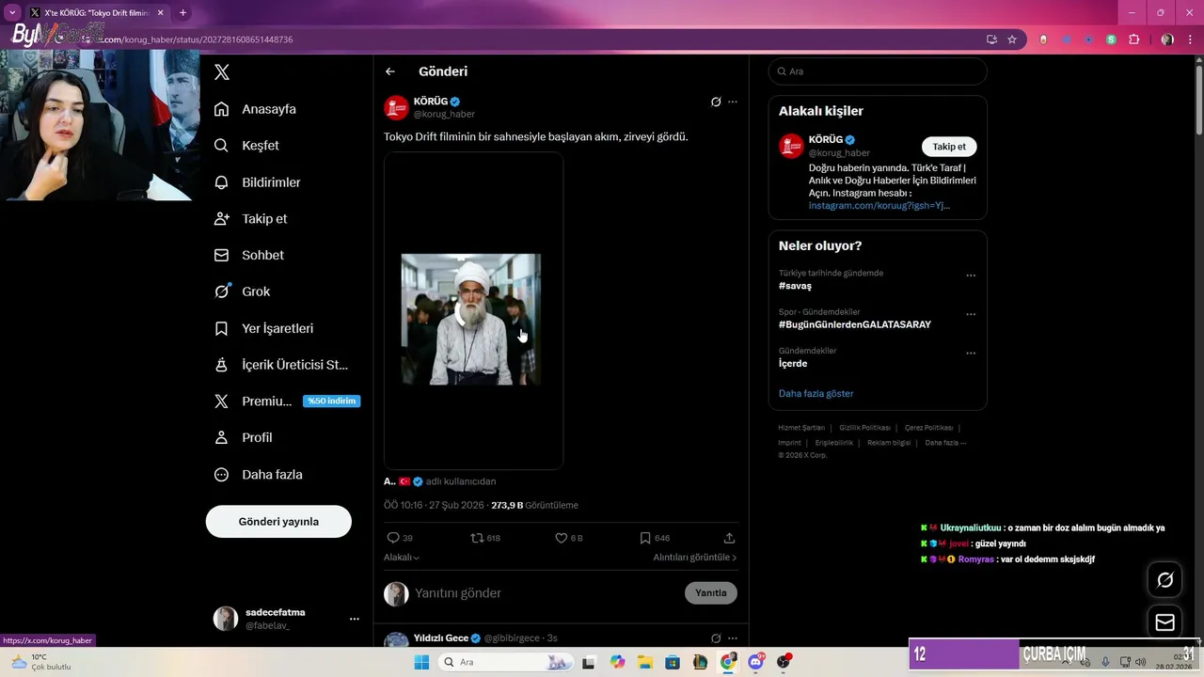Click Windows taskbar Ara search box
The image size is (1204, 677).
pyautogui.click(x=505, y=662)
